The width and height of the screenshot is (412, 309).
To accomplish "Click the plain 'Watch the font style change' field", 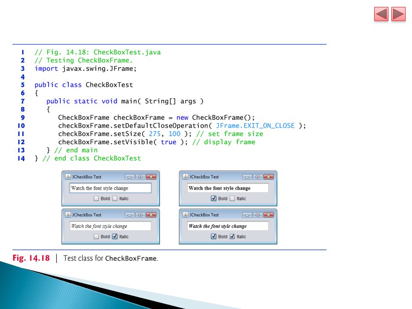I will point(111,188).
